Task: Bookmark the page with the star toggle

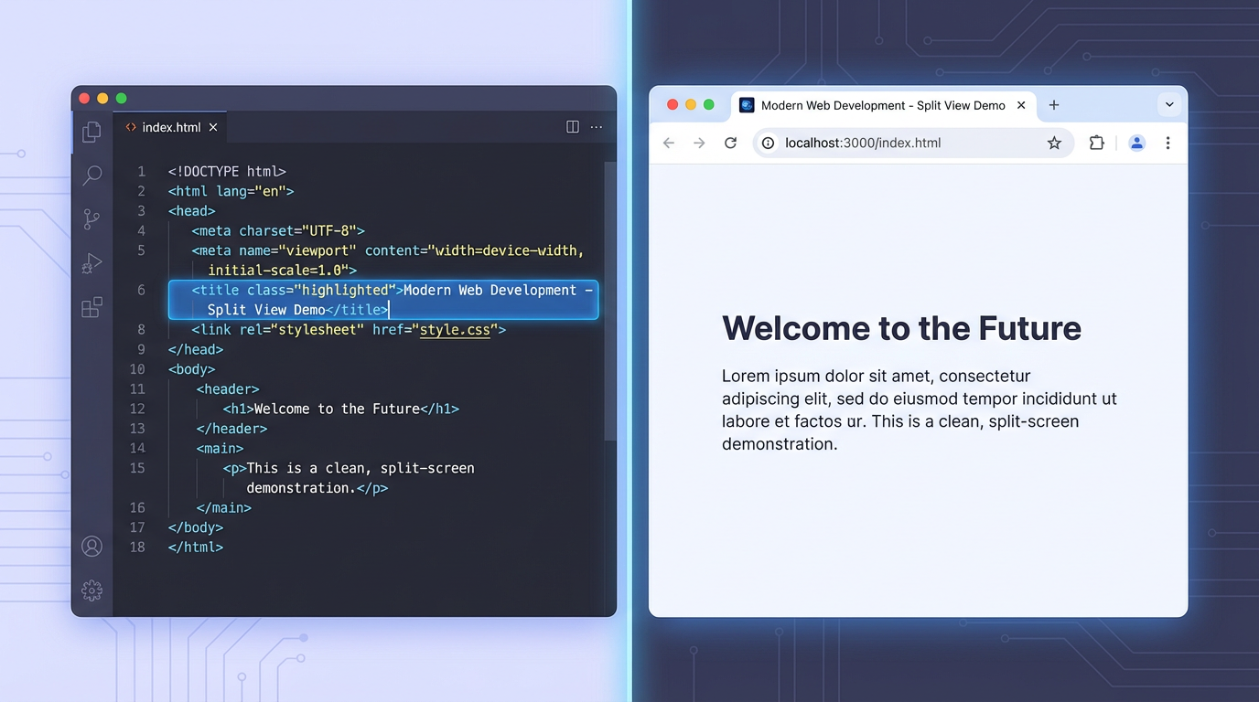Action: pyautogui.click(x=1054, y=143)
